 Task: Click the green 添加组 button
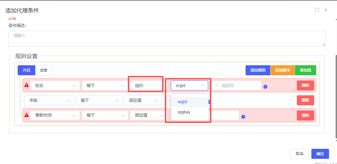(x=305, y=70)
